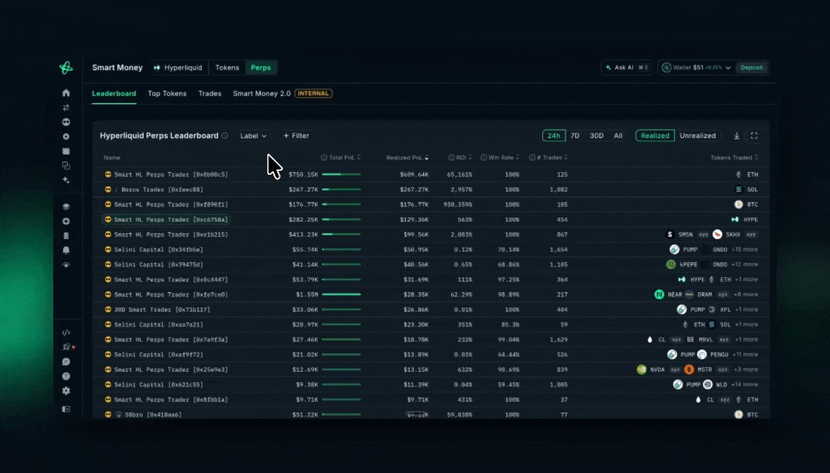Screen dimensions: 830x473
Task: Click info icon next to Win Rate header
Action: [x=483, y=158]
